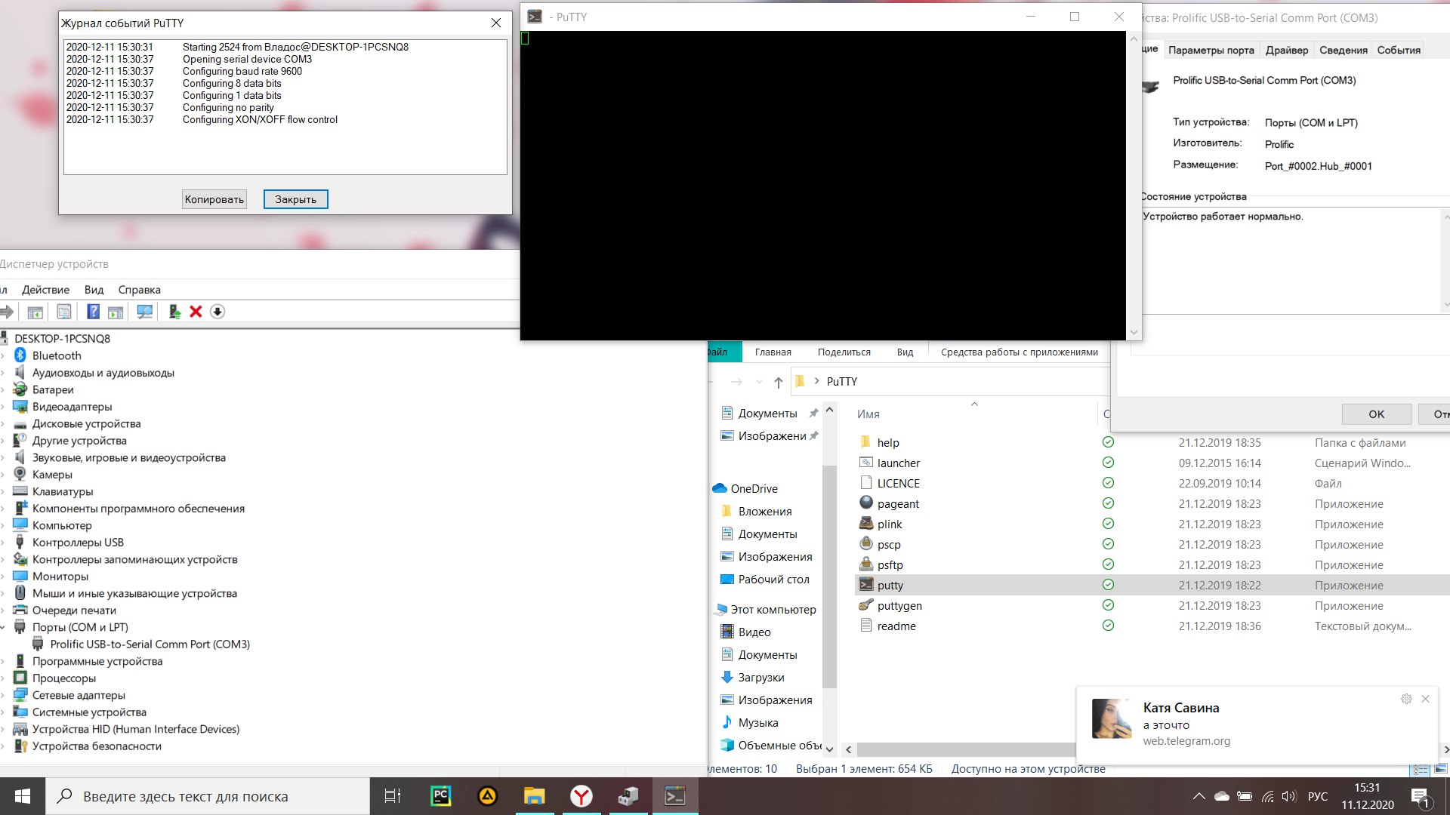
Task: Open the Properties toolbar icon in Device Manager
Action: tap(64, 312)
